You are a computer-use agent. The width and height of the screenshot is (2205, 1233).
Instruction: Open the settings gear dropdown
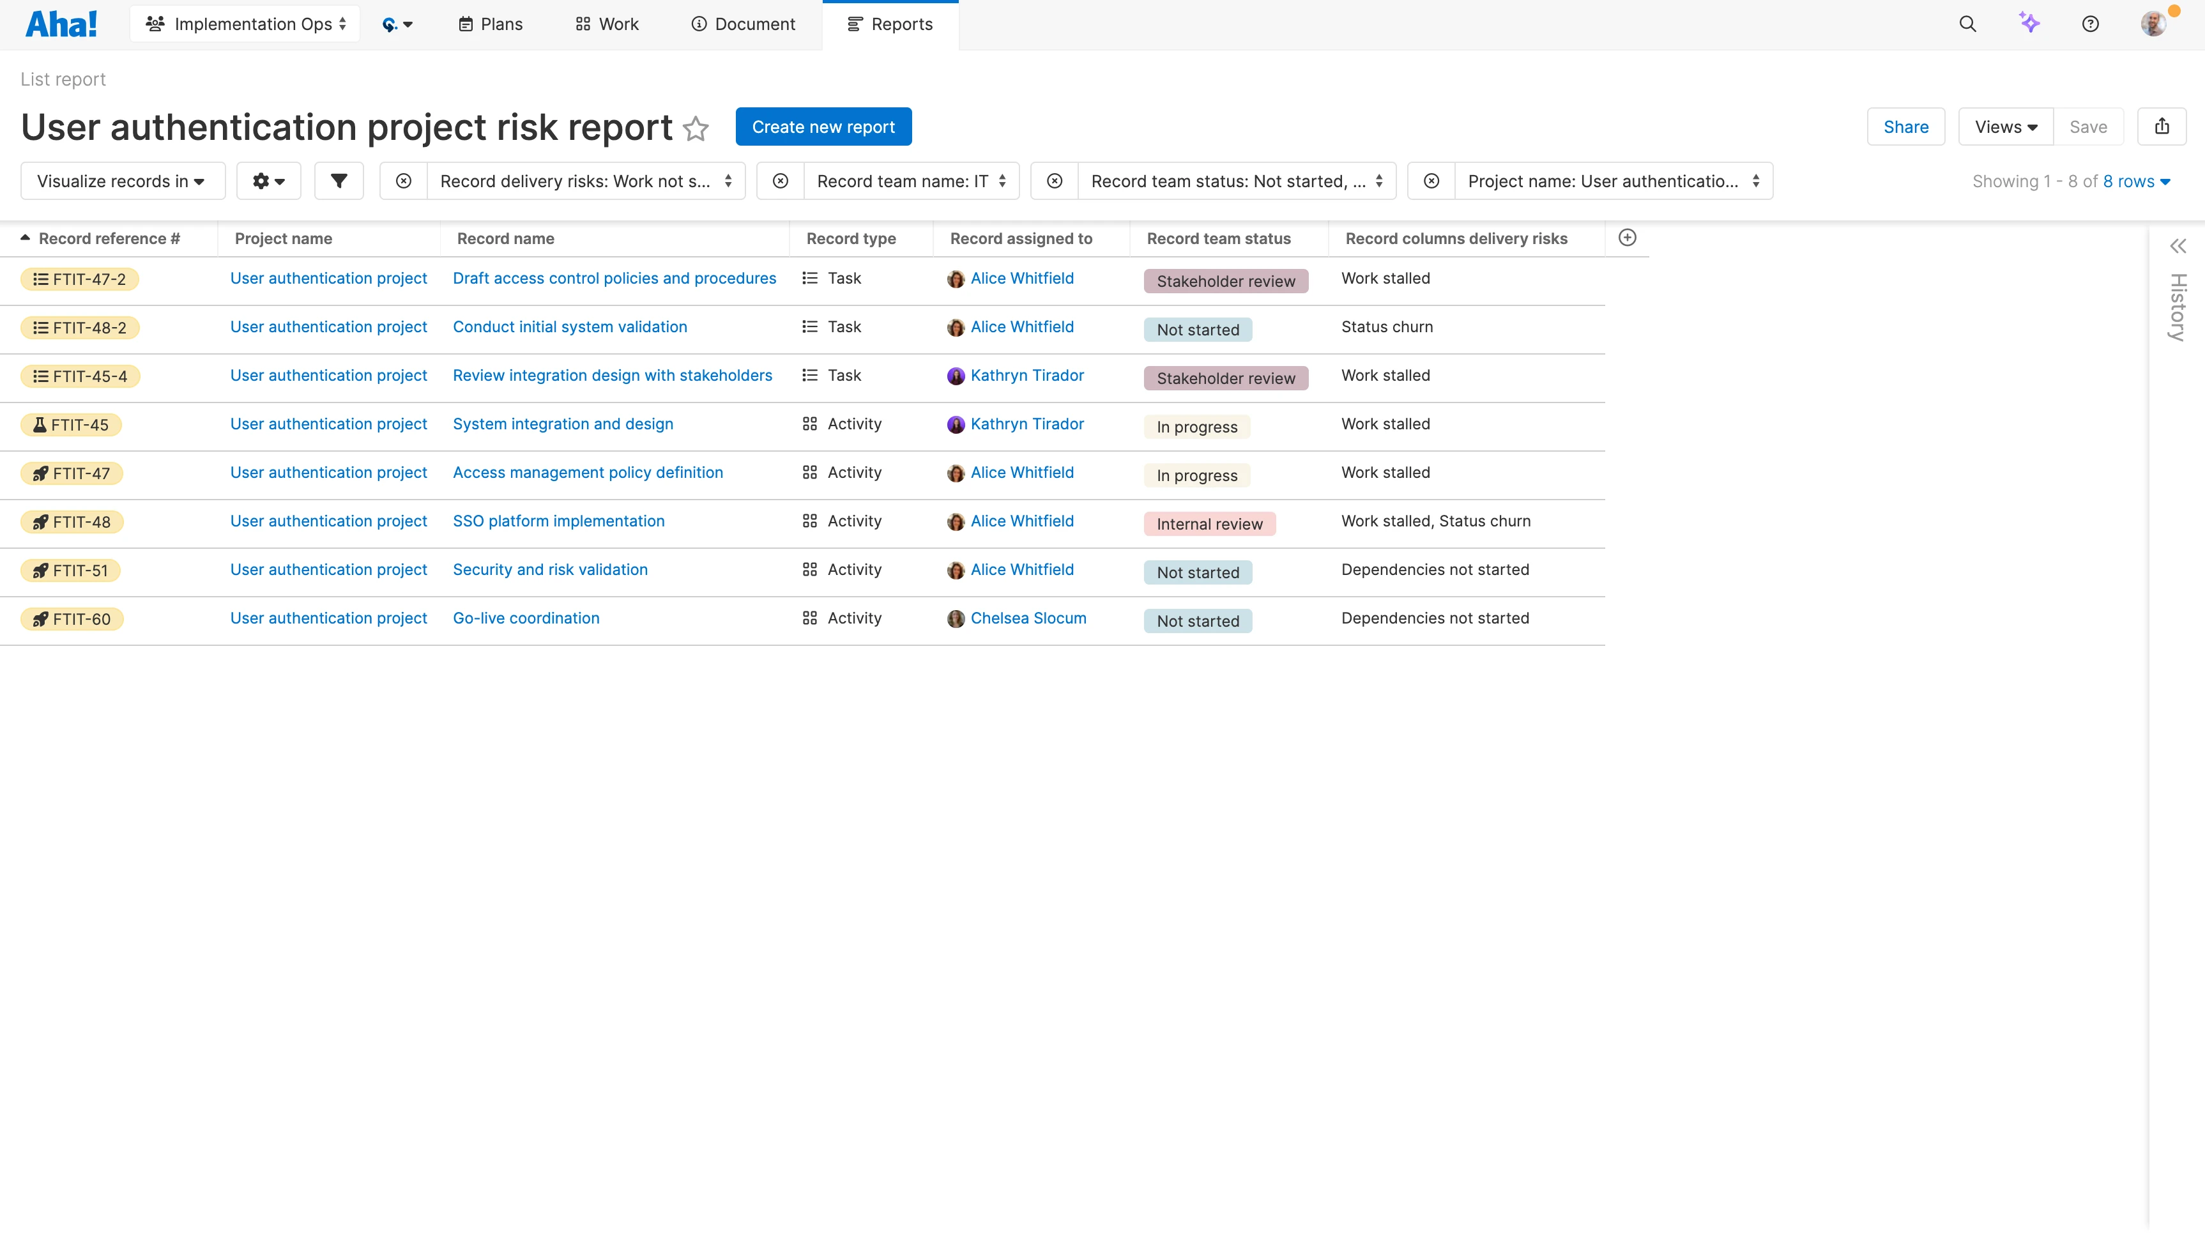tap(268, 181)
